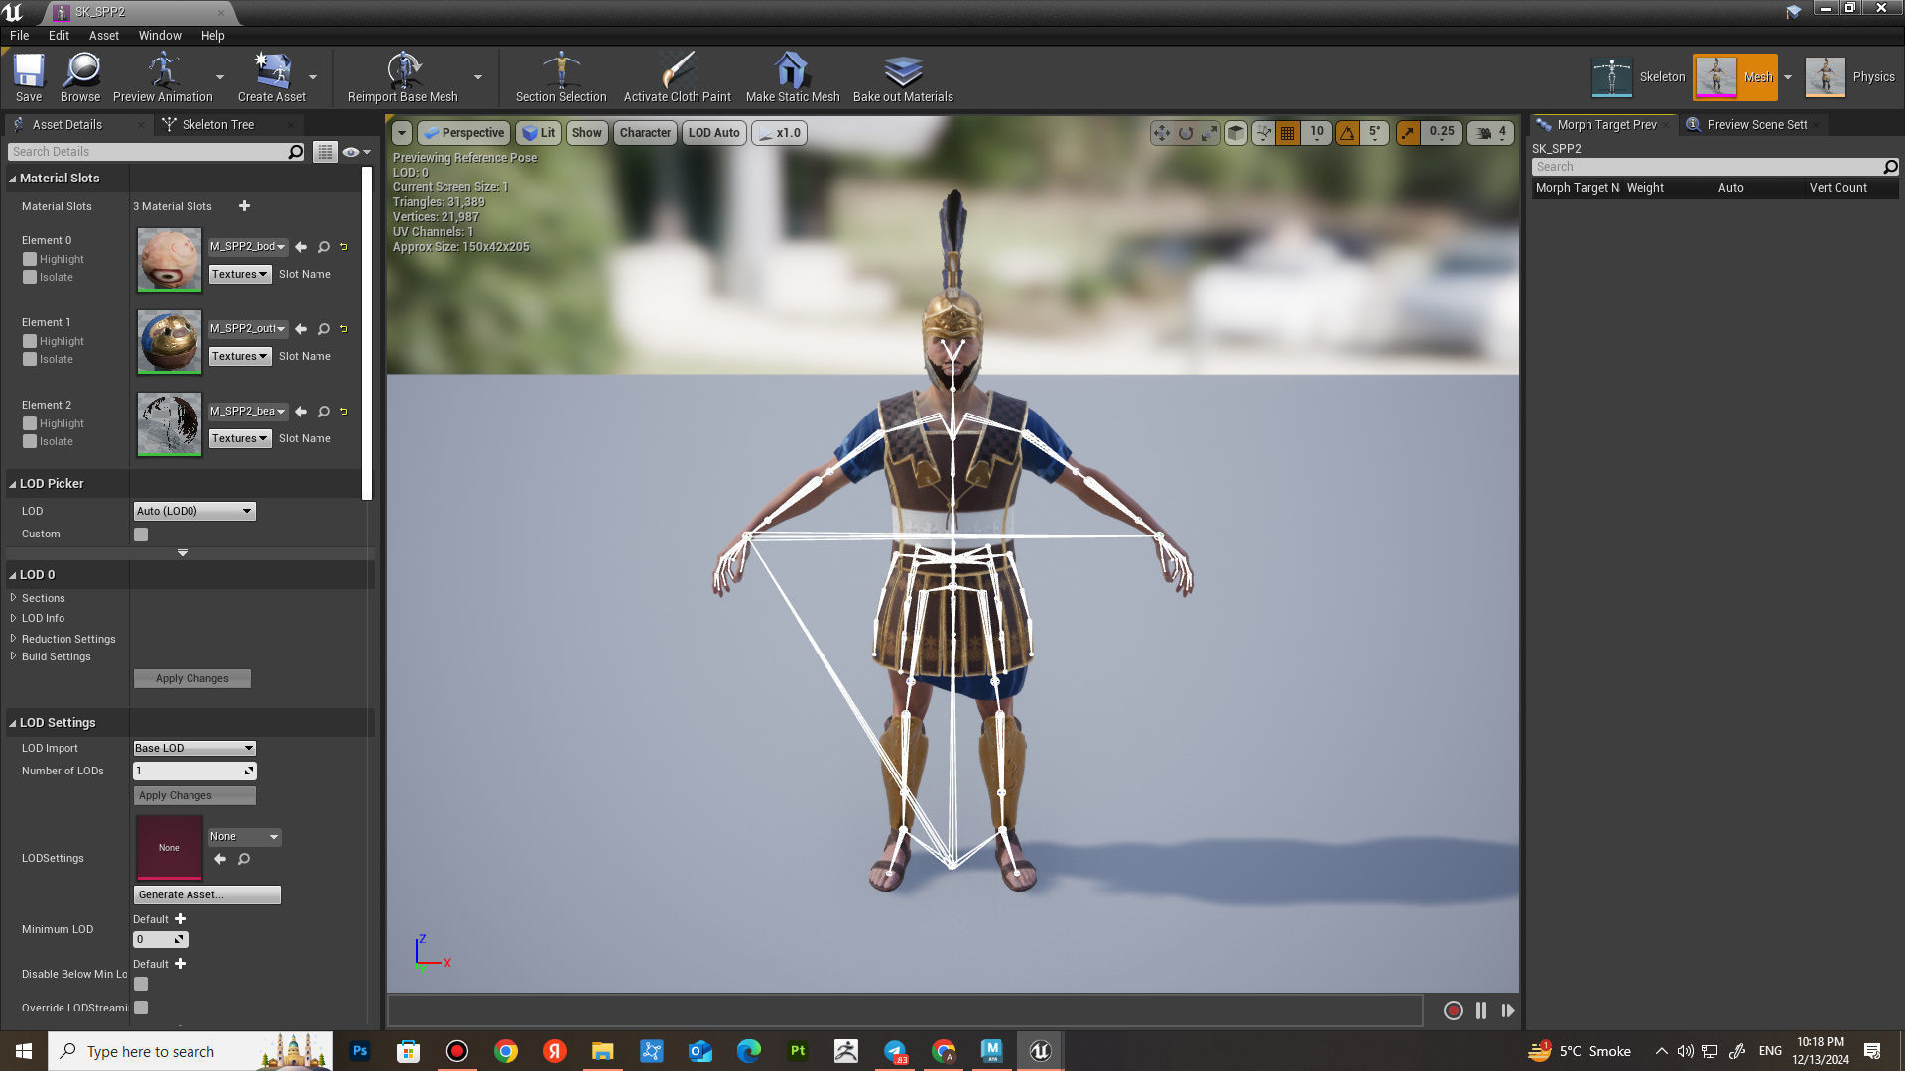Open LOD Import dropdown
This screenshot has width=1905, height=1071.
[194, 748]
